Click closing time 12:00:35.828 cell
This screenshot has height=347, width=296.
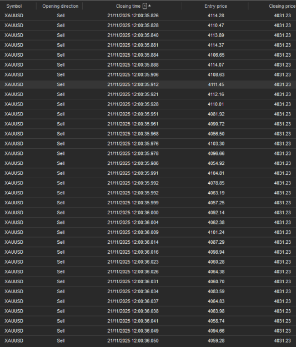click(133, 26)
